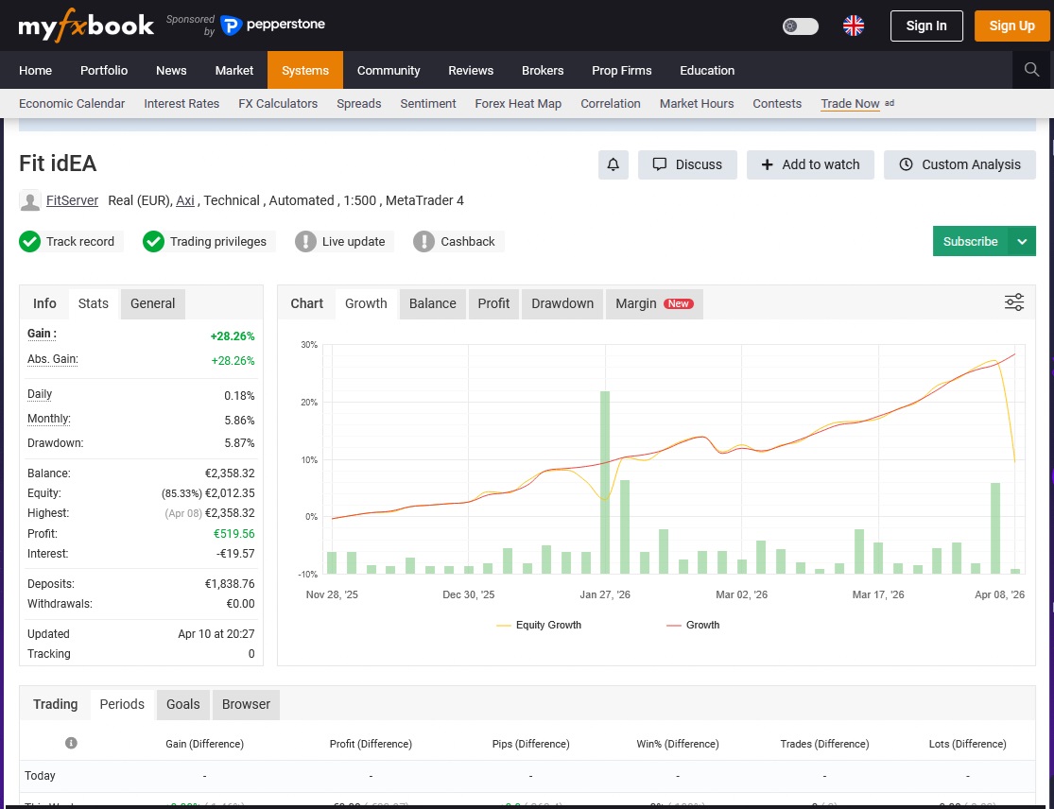Click the Add to watch button

click(810, 164)
